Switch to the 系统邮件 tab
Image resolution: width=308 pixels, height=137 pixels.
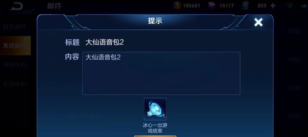click(15, 46)
